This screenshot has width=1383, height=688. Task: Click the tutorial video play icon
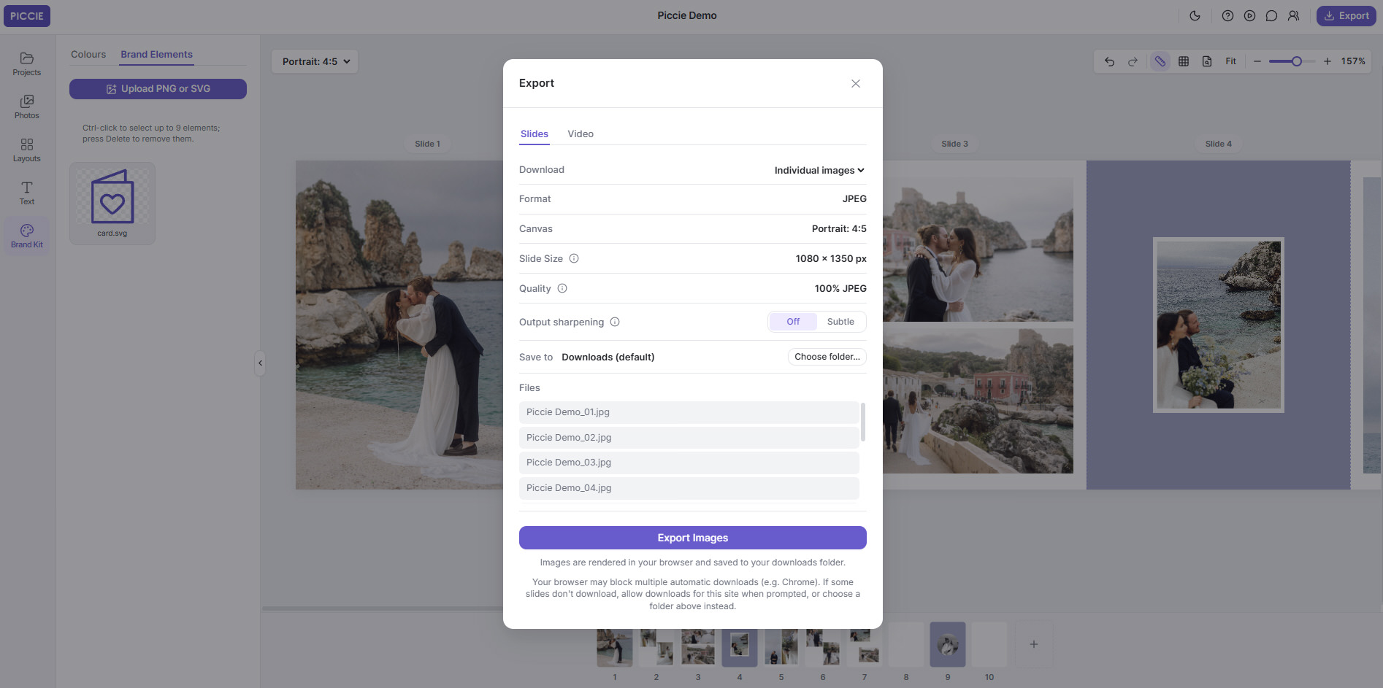pyautogui.click(x=1249, y=15)
